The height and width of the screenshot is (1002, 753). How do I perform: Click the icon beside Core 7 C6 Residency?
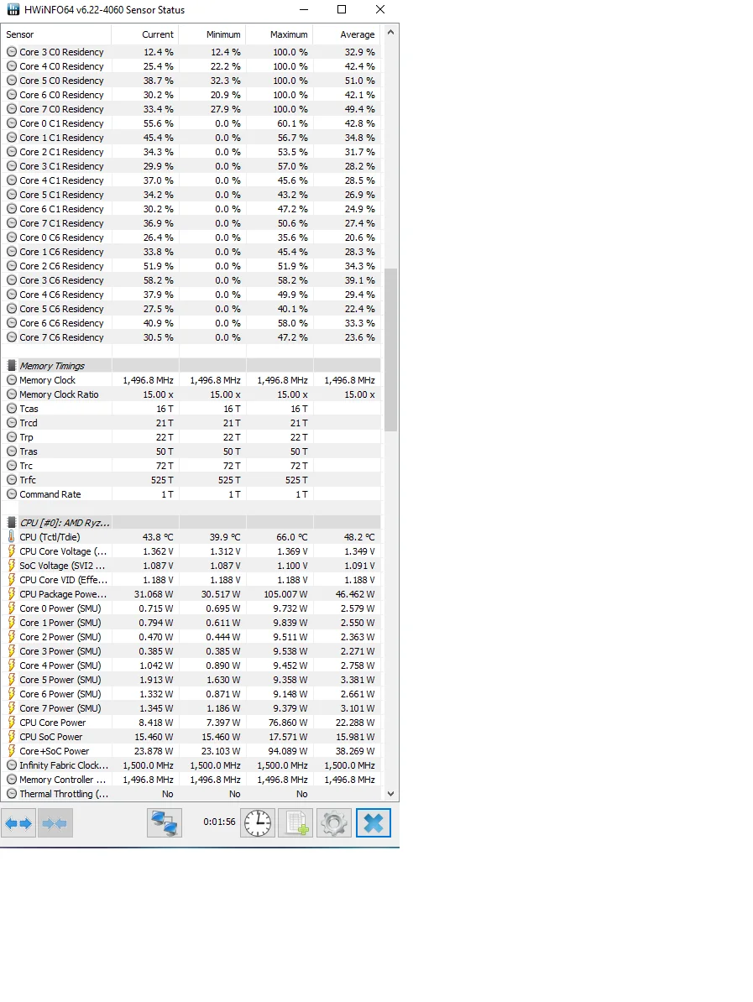click(12, 337)
